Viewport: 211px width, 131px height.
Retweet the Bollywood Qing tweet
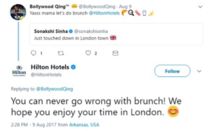click(x=61, y=53)
